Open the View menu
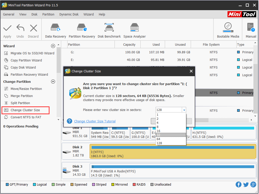This screenshot has height=194, width=259. pyautogui.click(x=23, y=14)
